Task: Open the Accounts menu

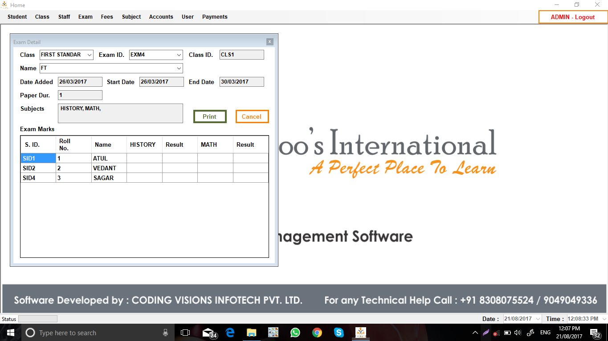Action: tap(161, 17)
